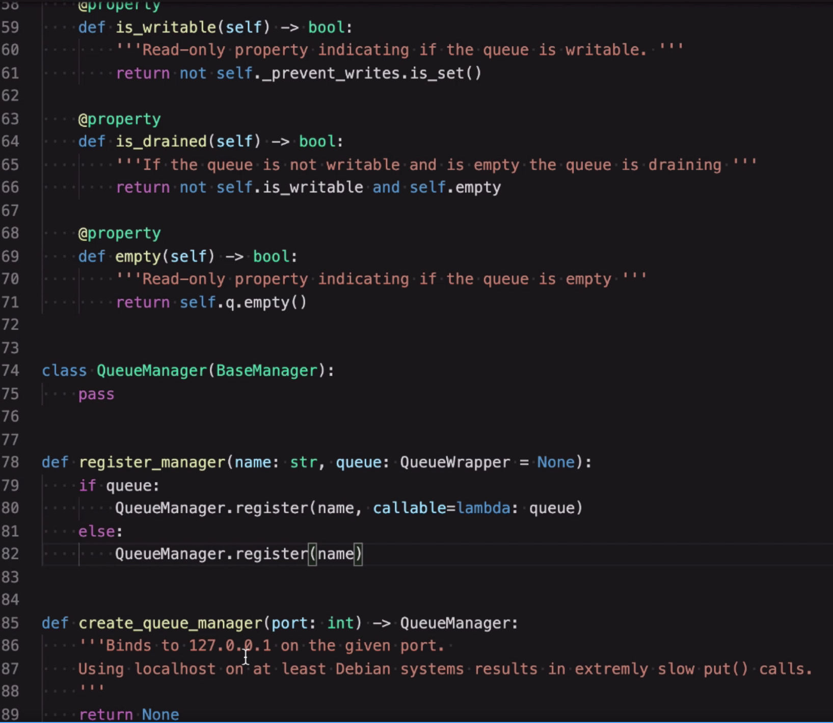Click the docstring on line 60
The width and height of the screenshot is (833, 723).
click(399, 50)
